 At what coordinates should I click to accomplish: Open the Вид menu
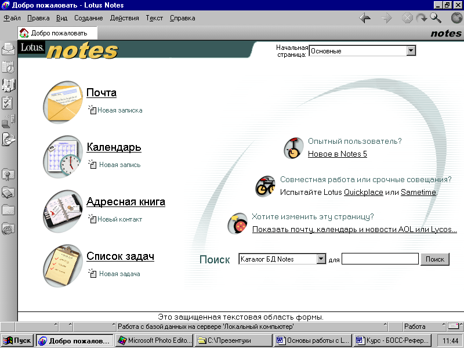tap(62, 18)
